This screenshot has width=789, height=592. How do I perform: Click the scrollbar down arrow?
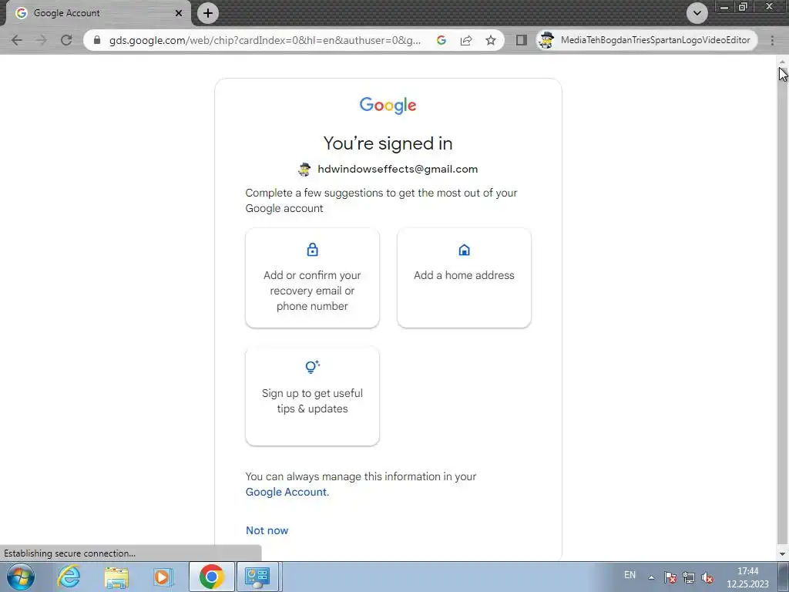pos(782,553)
